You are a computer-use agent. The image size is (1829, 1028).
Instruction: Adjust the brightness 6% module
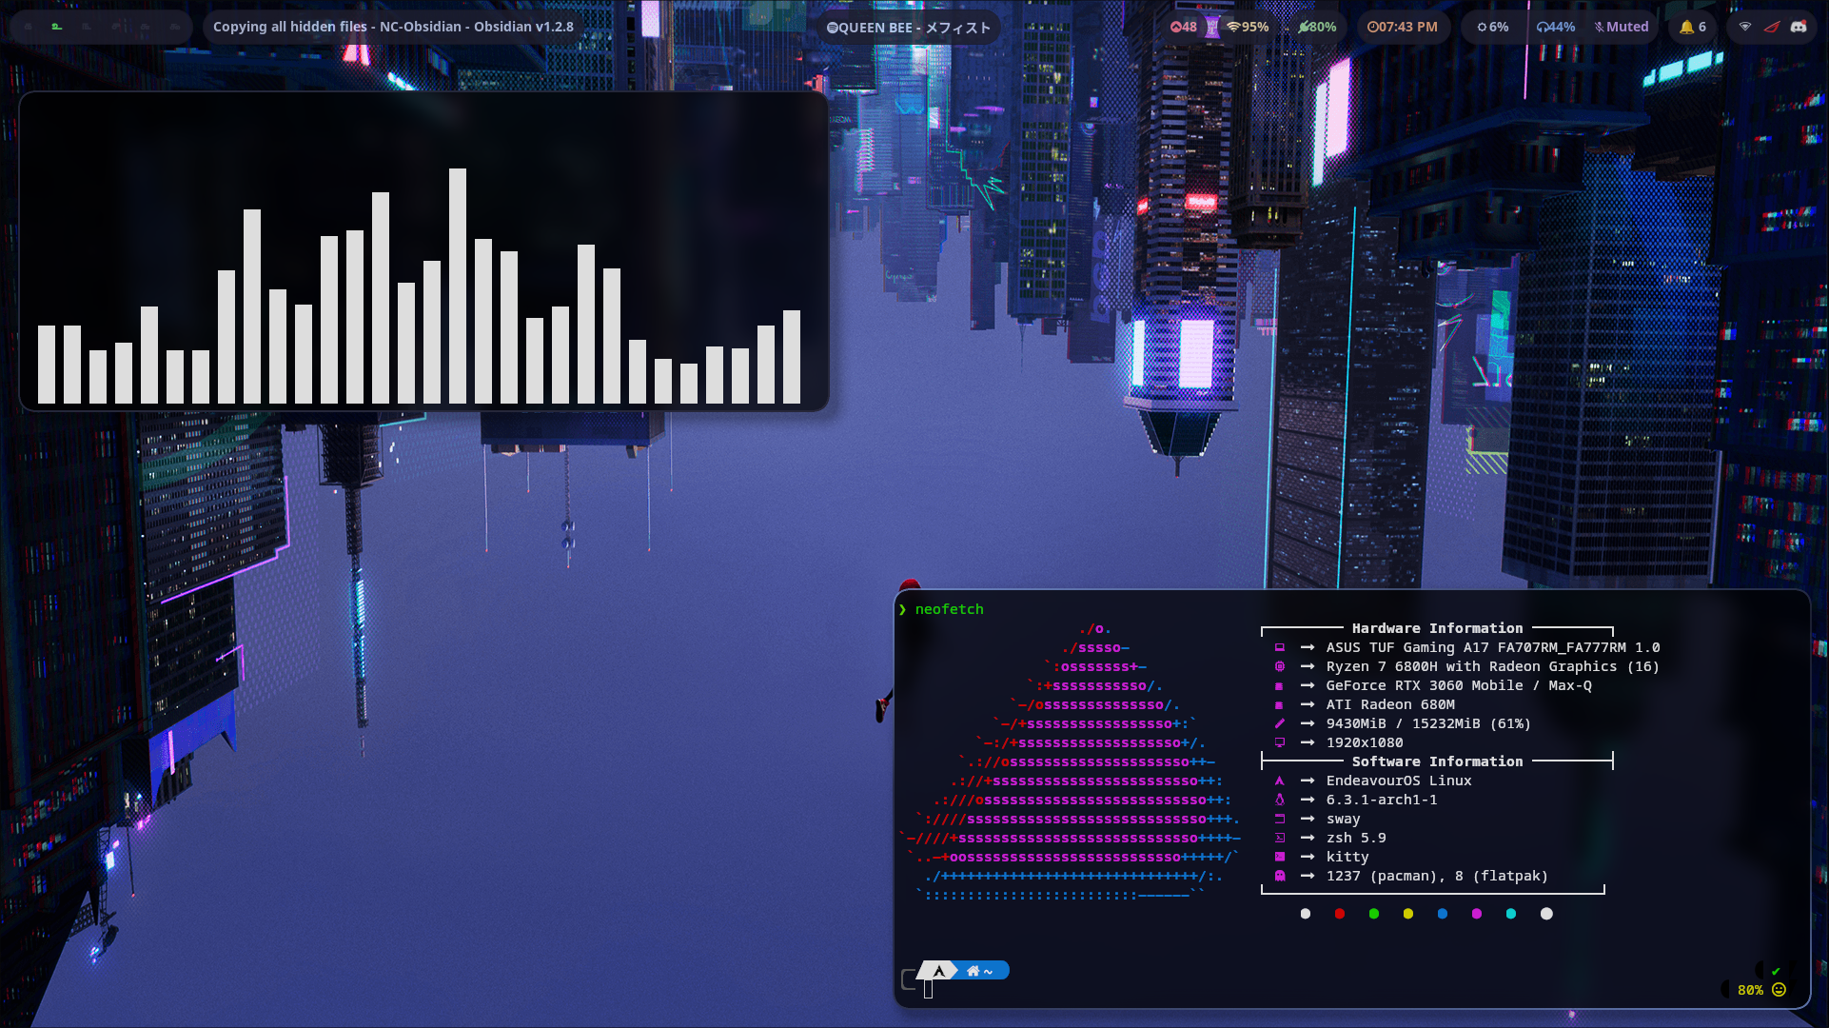coord(1492,27)
